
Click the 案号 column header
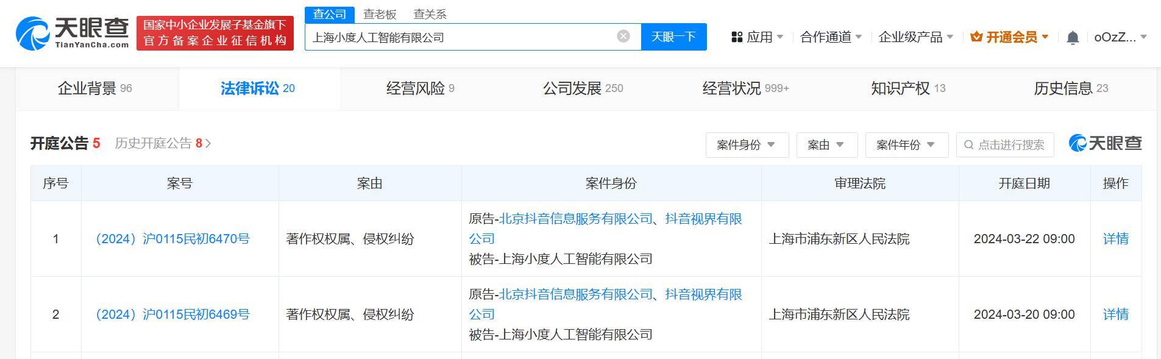pyautogui.click(x=179, y=183)
